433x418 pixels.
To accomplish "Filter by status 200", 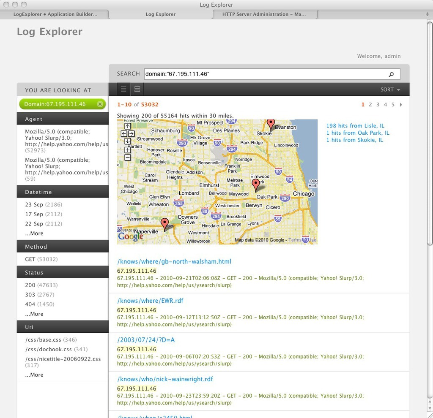I will [x=41, y=285].
